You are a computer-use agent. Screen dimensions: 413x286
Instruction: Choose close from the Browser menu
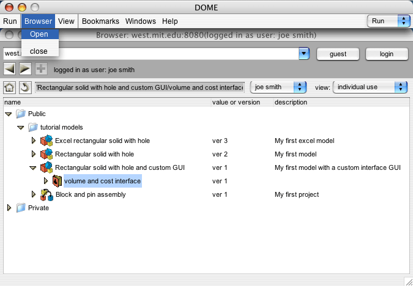pyautogui.click(x=40, y=51)
